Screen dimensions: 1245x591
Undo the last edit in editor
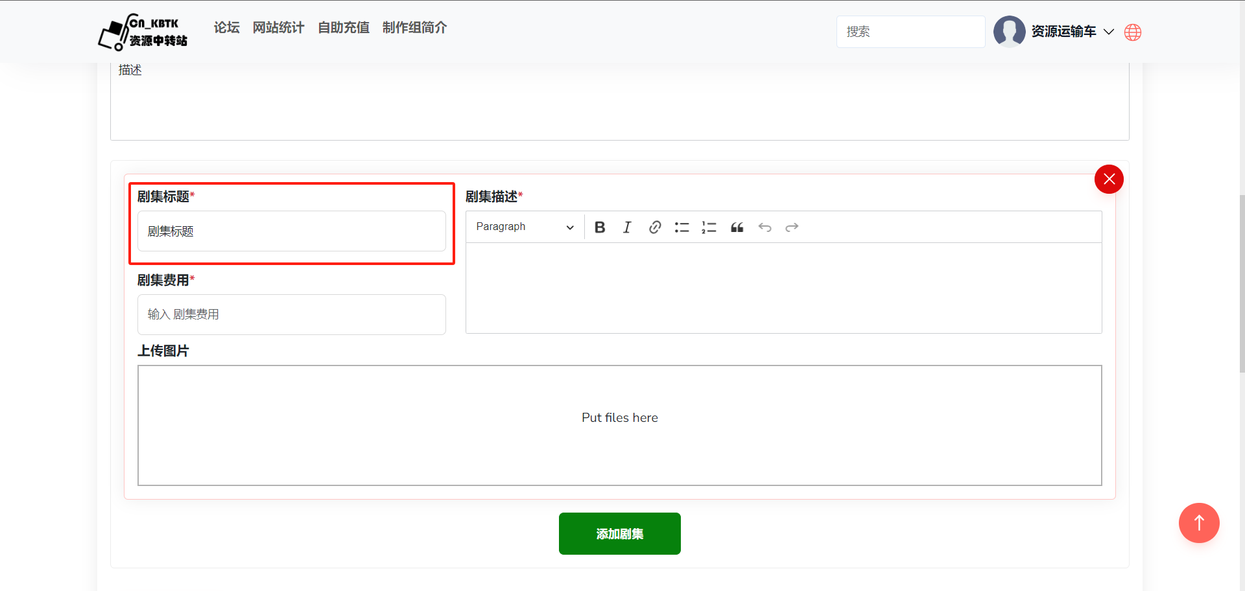765,227
